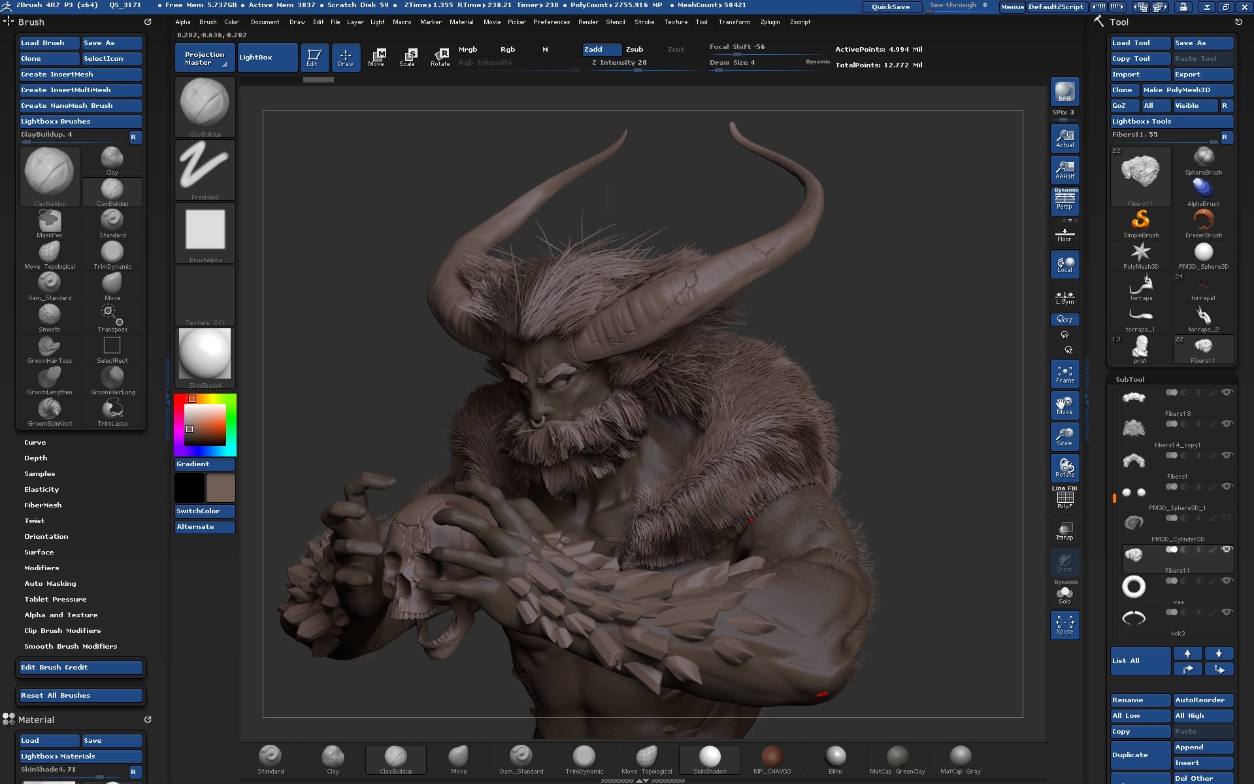Click the Frame view icon
Image resolution: width=1254 pixels, height=784 pixels.
pyautogui.click(x=1064, y=374)
